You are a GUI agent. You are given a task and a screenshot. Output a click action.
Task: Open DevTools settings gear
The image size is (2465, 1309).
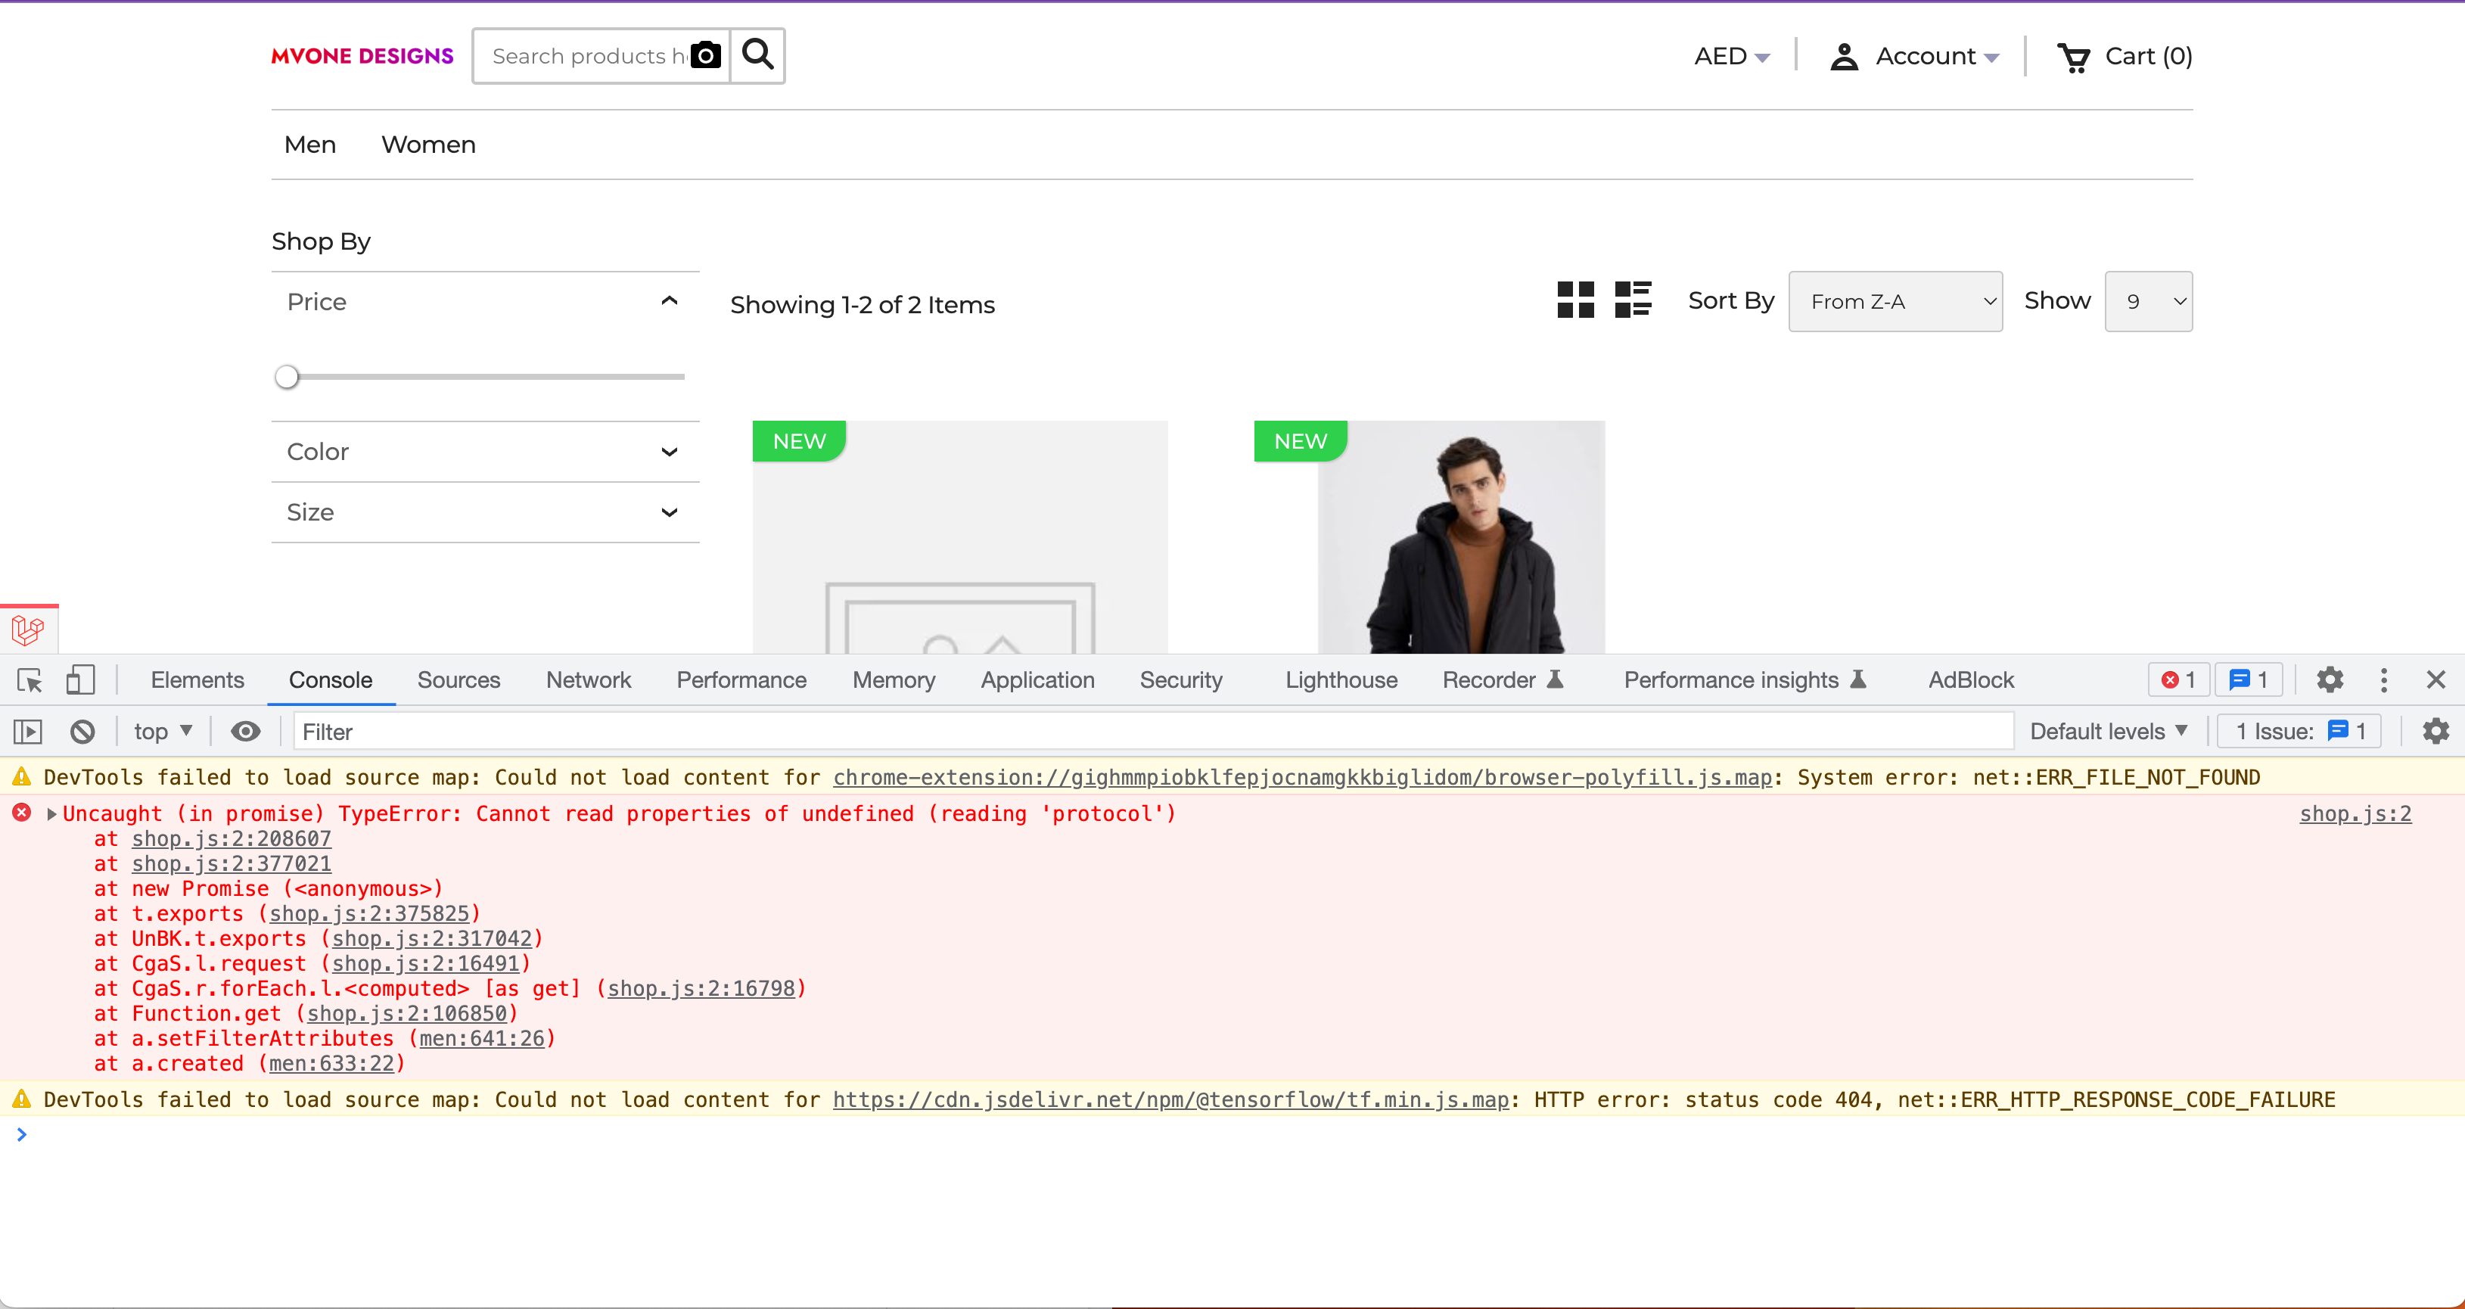point(2329,679)
